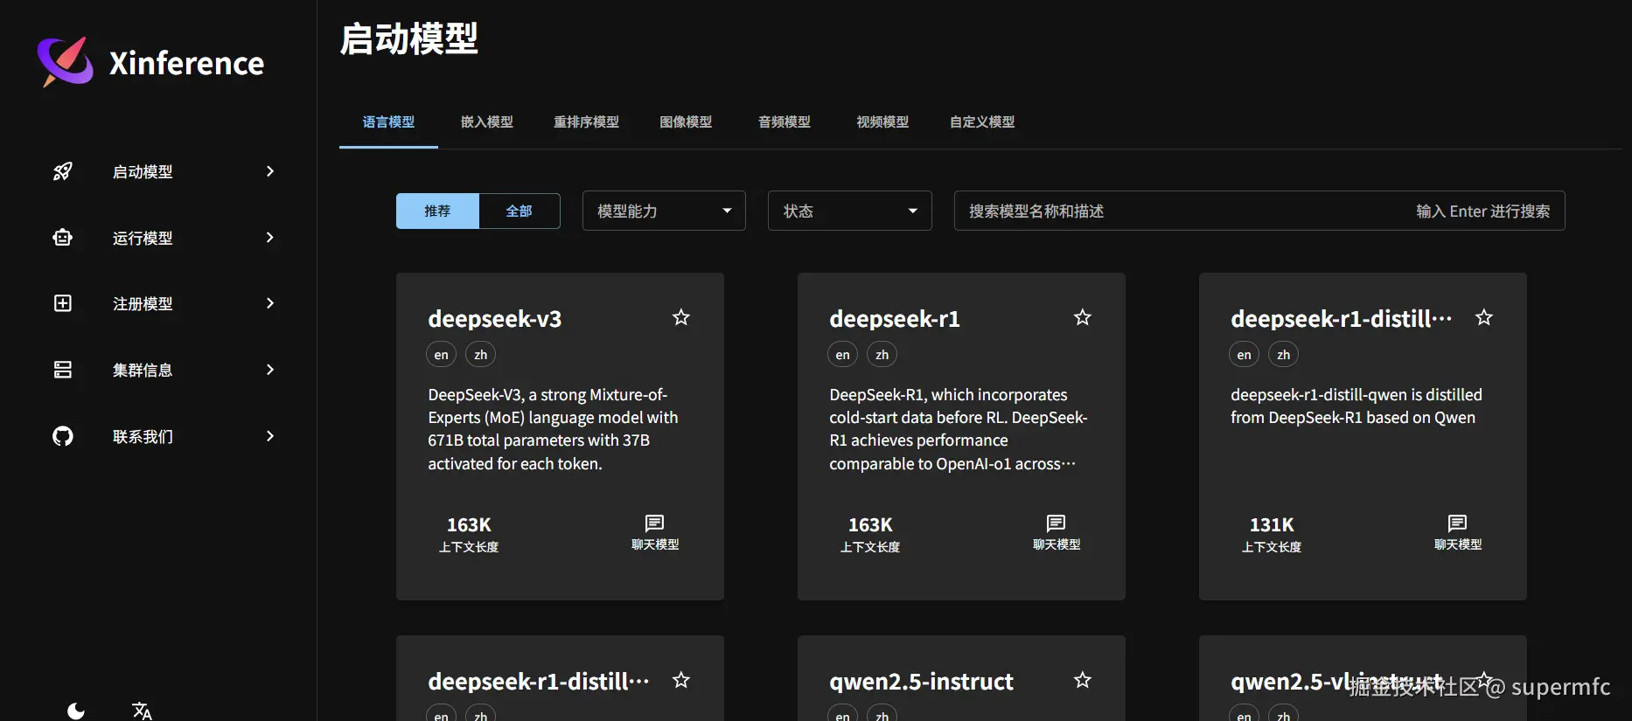Click chat icon on top-right deepseek-r1-distill card

coord(1458,523)
